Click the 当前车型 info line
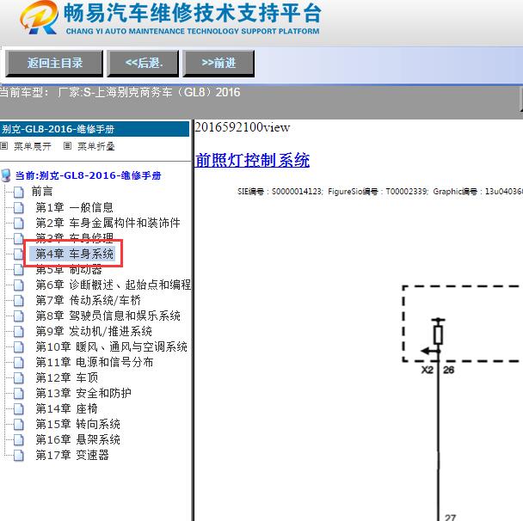Screen dimensions: 523x521 click(x=120, y=92)
